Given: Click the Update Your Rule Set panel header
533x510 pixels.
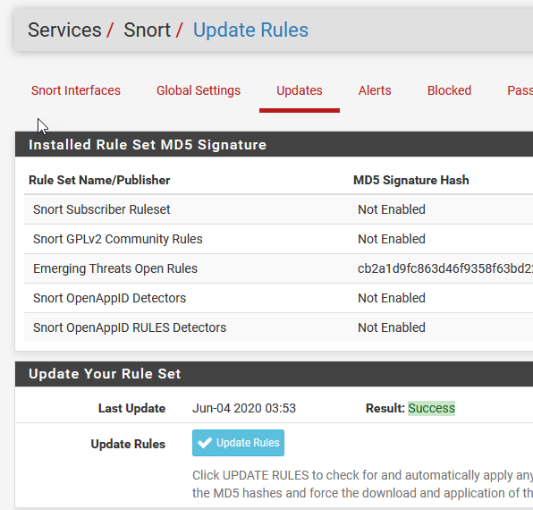Looking at the screenshot, I should tap(274, 374).
